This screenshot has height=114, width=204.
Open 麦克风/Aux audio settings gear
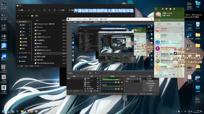point(122,82)
